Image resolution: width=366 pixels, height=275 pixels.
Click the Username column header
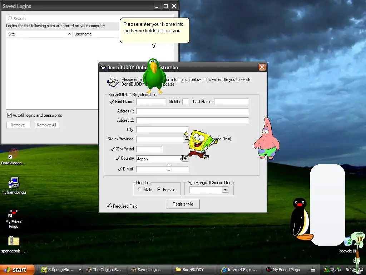[96, 34]
